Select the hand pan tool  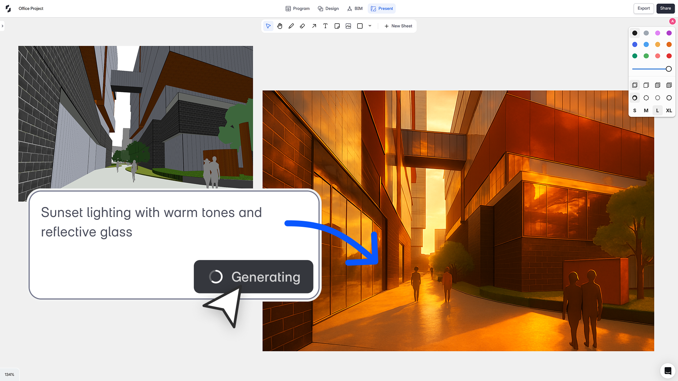(280, 26)
